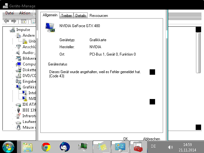The height and width of the screenshot is (153, 204).
Task: Click the forward arrow toolbar icon
Action: pyautogui.click(x=14, y=21)
